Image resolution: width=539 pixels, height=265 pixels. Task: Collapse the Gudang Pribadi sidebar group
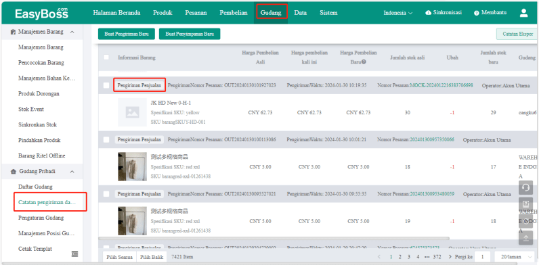[72, 171]
